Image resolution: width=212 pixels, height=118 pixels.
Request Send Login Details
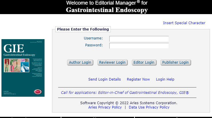104,79
